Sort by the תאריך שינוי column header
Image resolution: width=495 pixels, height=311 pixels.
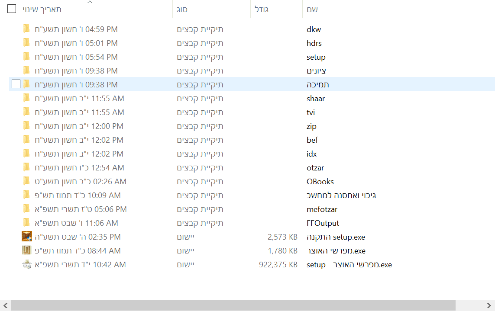(x=42, y=10)
